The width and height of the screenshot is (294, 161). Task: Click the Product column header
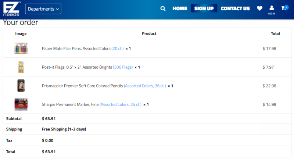[149, 33]
